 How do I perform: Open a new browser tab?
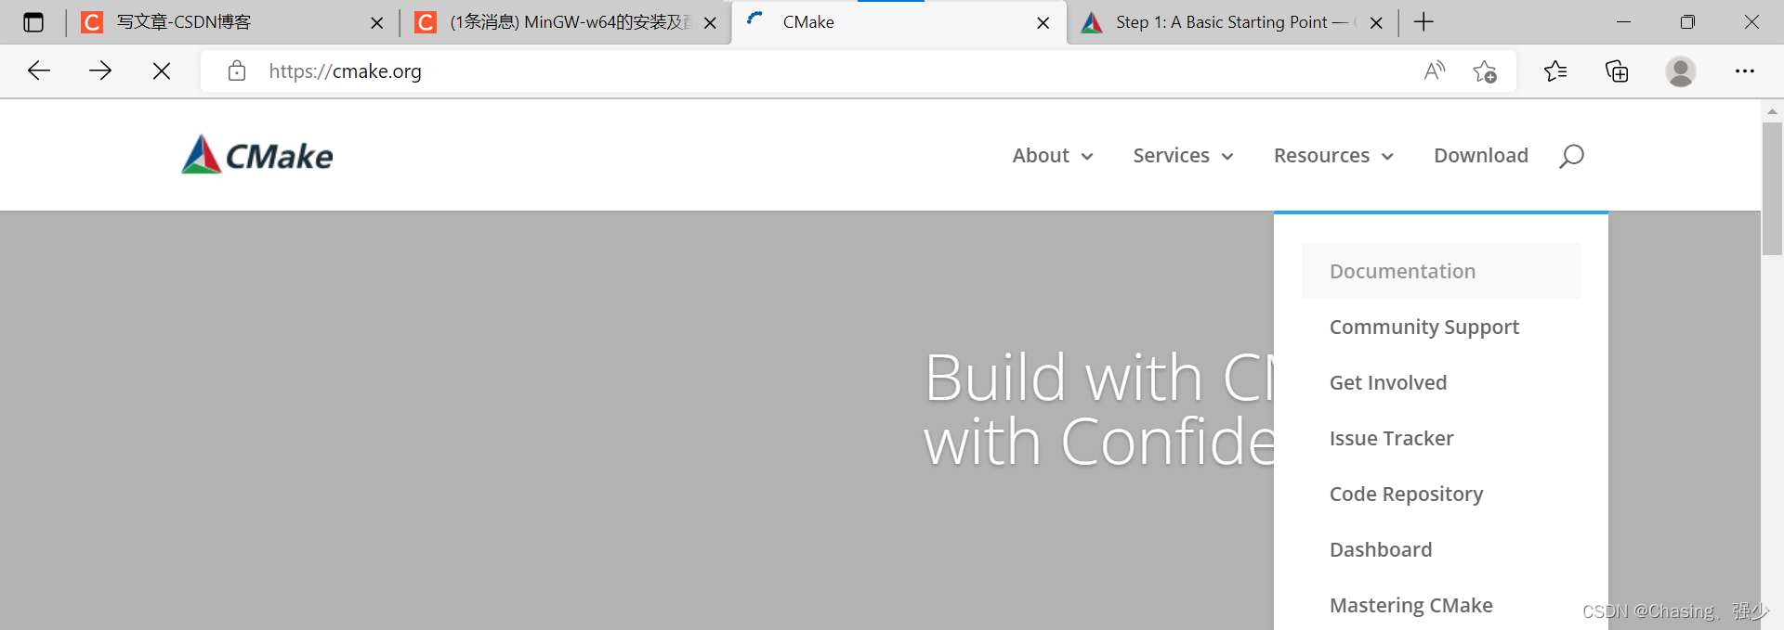tap(1423, 22)
